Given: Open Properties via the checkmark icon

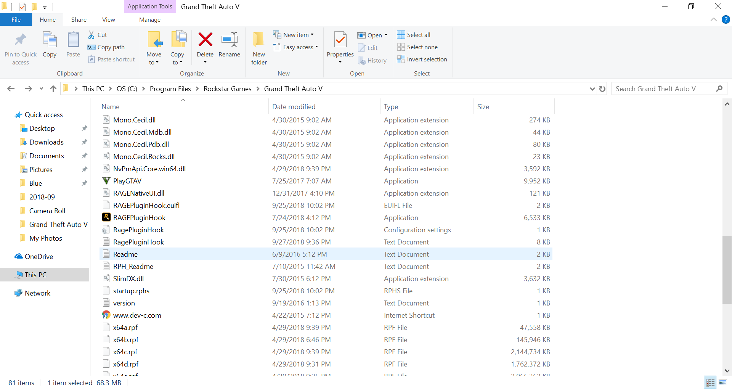Looking at the screenshot, I should point(340,40).
